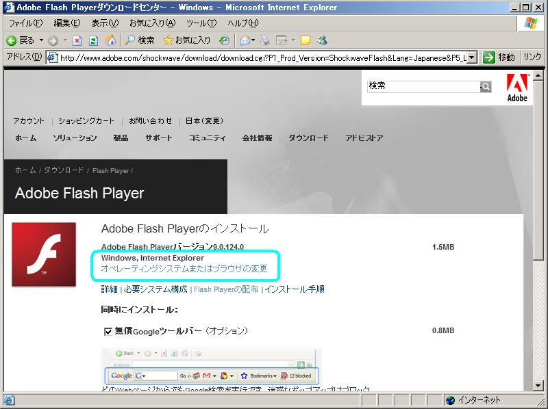Screen dimensions: 548x409
Task: Click the IE Back arrow button
Action: (x=12, y=41)
